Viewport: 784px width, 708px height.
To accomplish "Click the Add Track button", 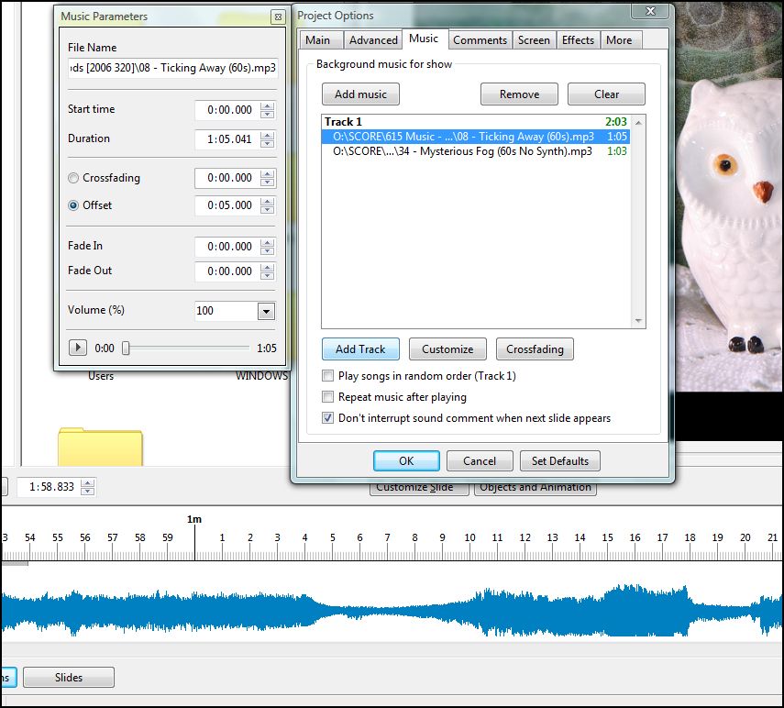I will coord(360,349).
